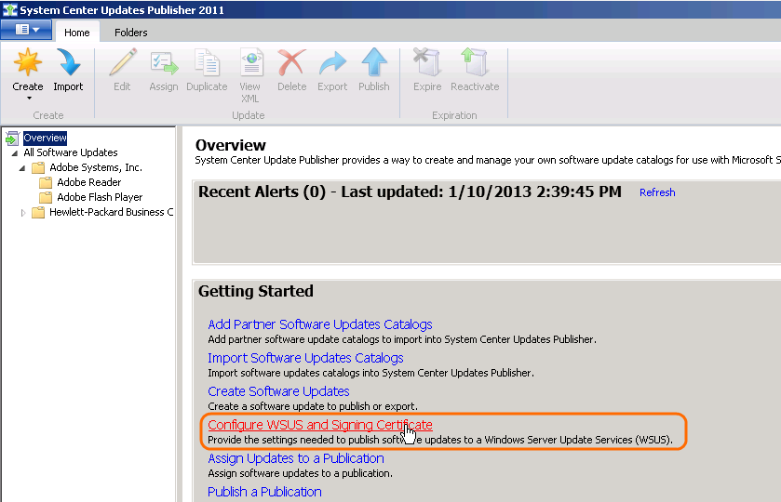781x502 pixels.
Task: Open Configure WSUS and Signing Certificate
Action: click(x=319, y=425)
